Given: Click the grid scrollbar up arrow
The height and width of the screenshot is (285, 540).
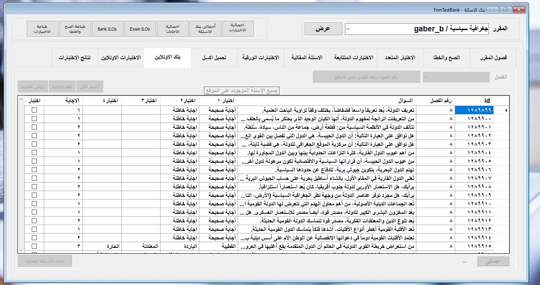Looking at the screenshot, I should 21,99.
